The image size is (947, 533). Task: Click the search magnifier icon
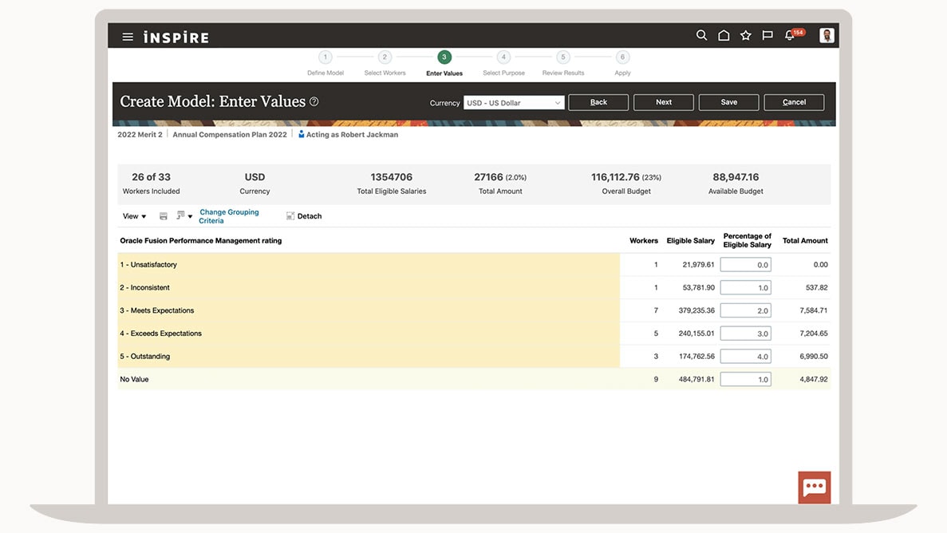click(701, 35)
